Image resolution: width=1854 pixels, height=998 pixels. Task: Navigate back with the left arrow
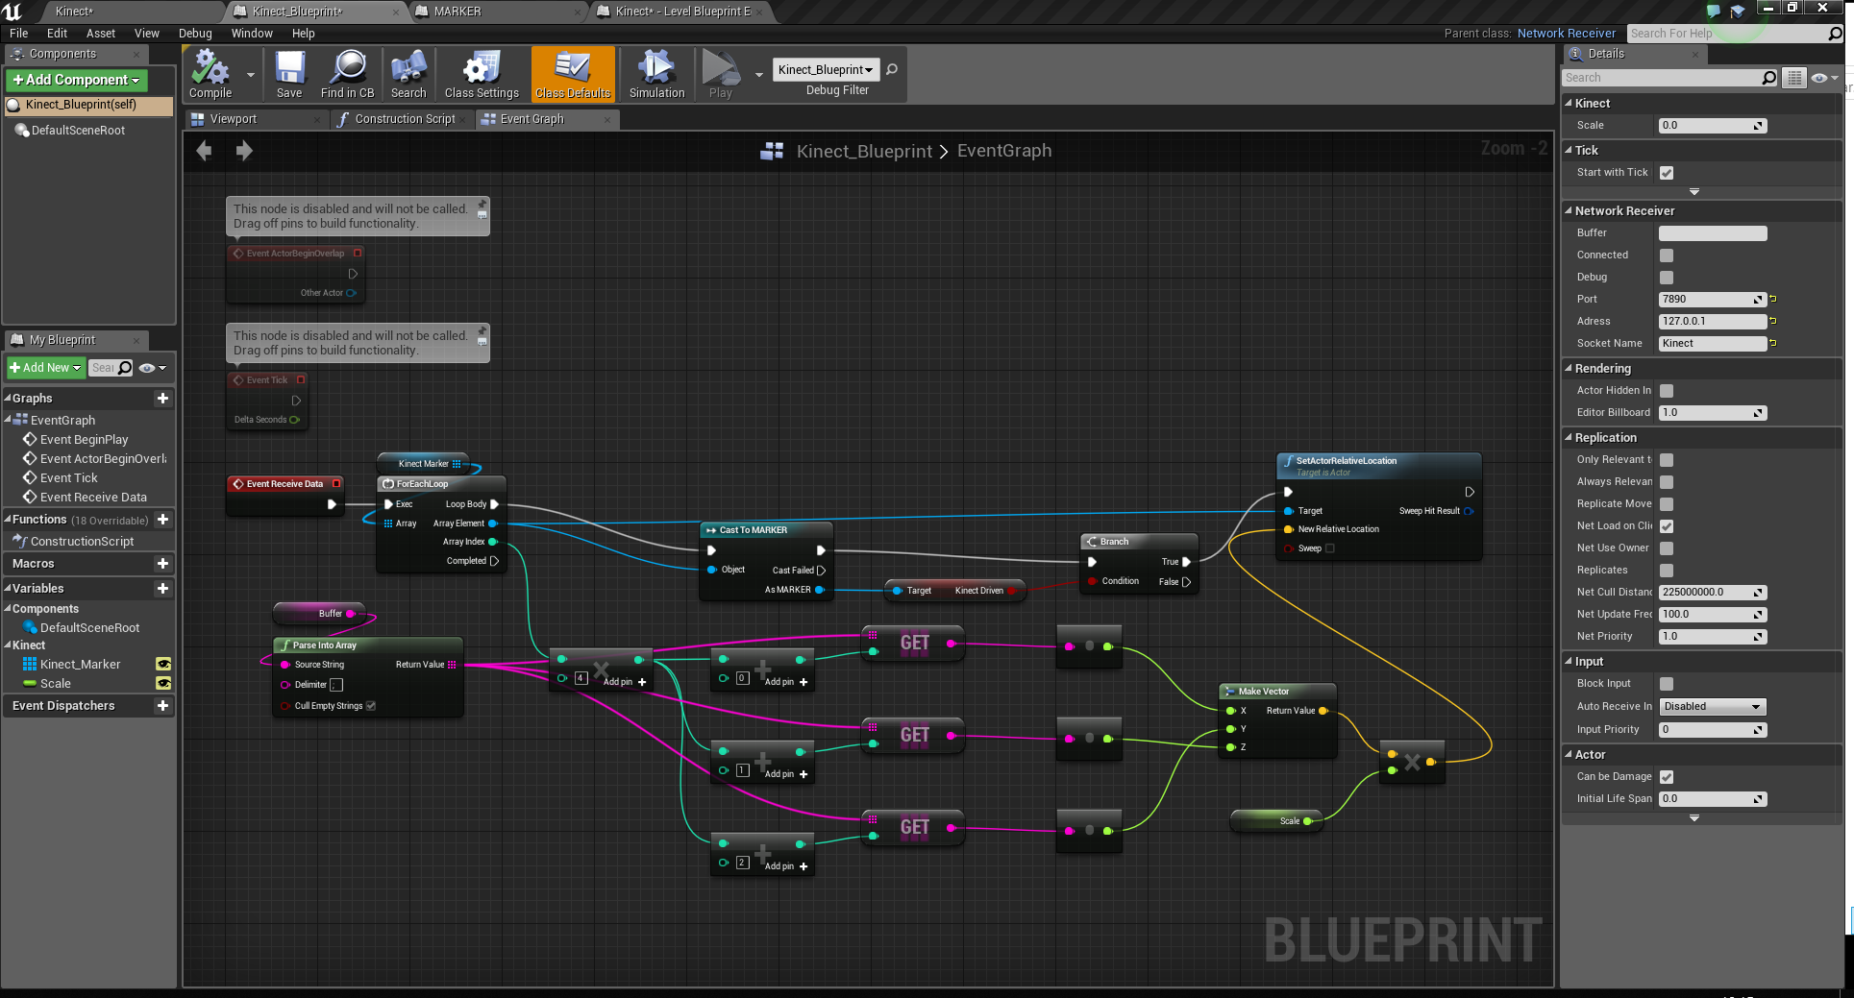coord(204,151)
